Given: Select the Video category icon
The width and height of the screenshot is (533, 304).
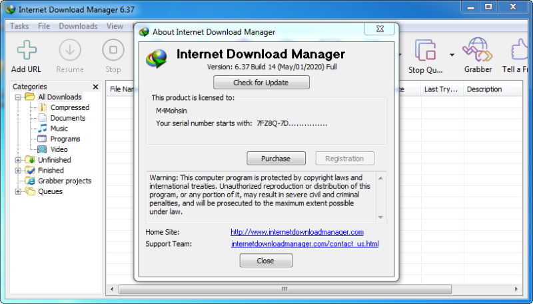Looking at the screenshot, I should pos(42,149).
